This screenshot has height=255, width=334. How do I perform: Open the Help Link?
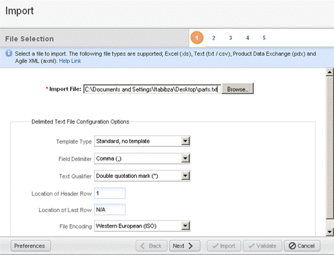tap(70, 61)
